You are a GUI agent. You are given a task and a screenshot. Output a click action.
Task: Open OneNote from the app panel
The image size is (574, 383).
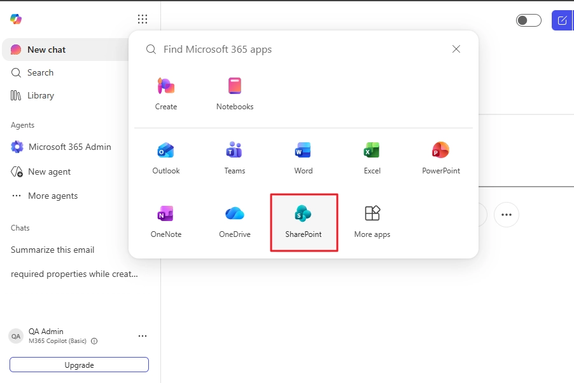point(166,222)
